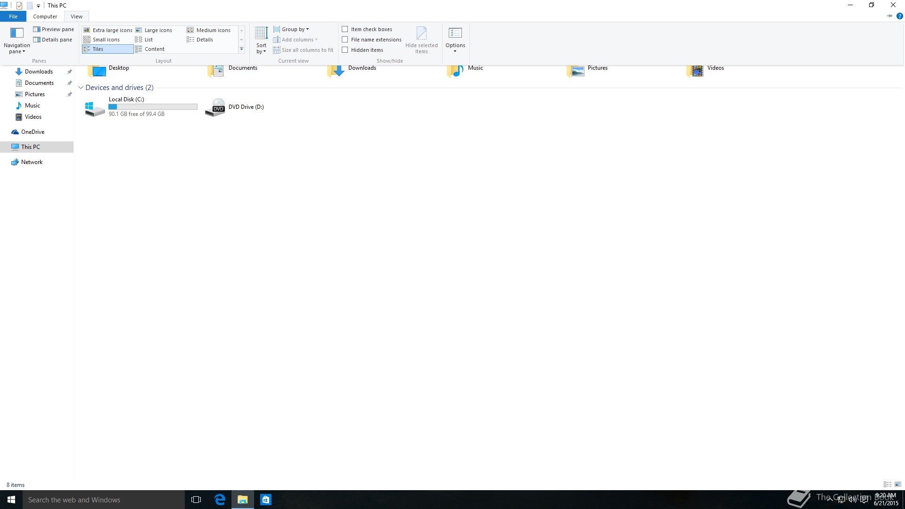Select This PC in navigation pane
Viewport: 905px width, 509px height.
click(x=37, y=147)
